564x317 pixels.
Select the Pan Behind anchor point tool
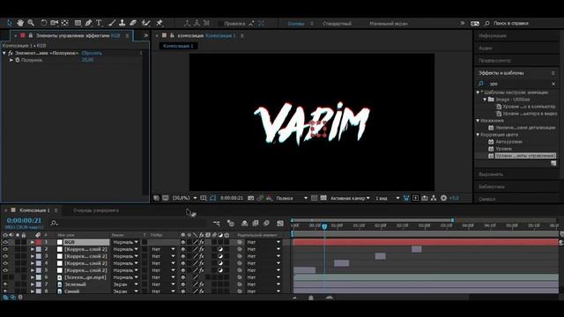click(x=64, y=23)
